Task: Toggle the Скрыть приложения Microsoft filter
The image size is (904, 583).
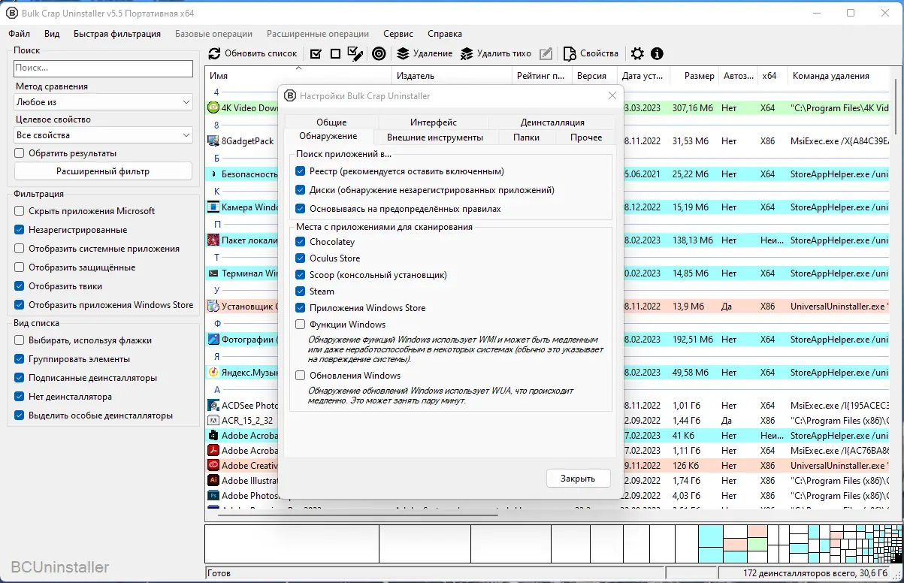Action: point(20,211)
